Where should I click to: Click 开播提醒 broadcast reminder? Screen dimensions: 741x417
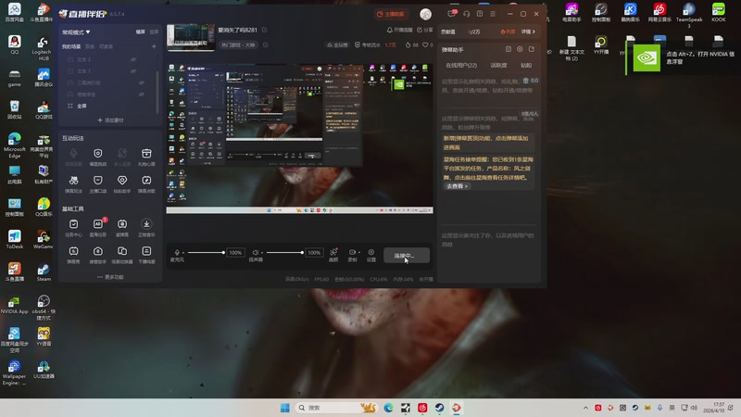(x=399, y=30)
